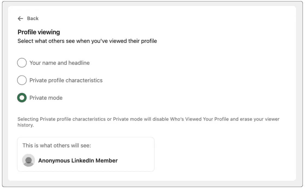Image resolution: width=305 pixels, height=188 pixels.
Task: Click the Profile viewing heading
Action: point(38,32)
